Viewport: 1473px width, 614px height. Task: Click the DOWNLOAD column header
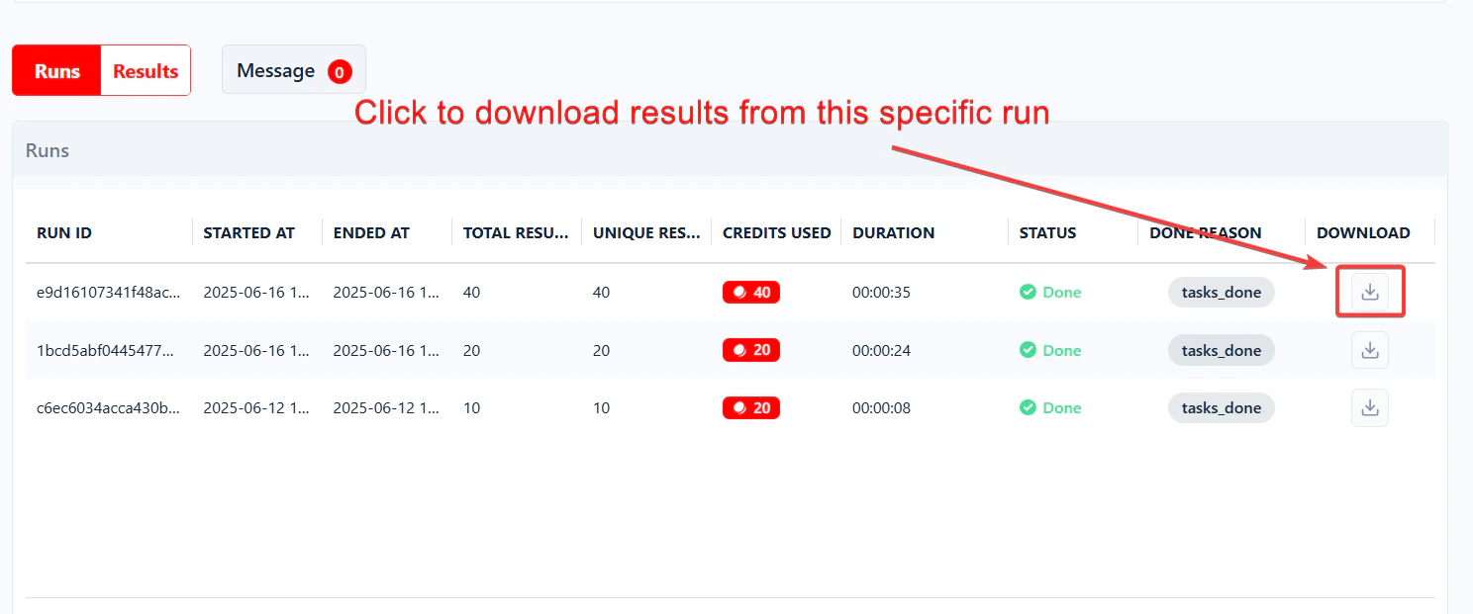point(1363,233)
